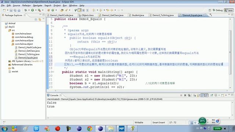Select com.heima.debug package
235x132 pixels.
22,37
